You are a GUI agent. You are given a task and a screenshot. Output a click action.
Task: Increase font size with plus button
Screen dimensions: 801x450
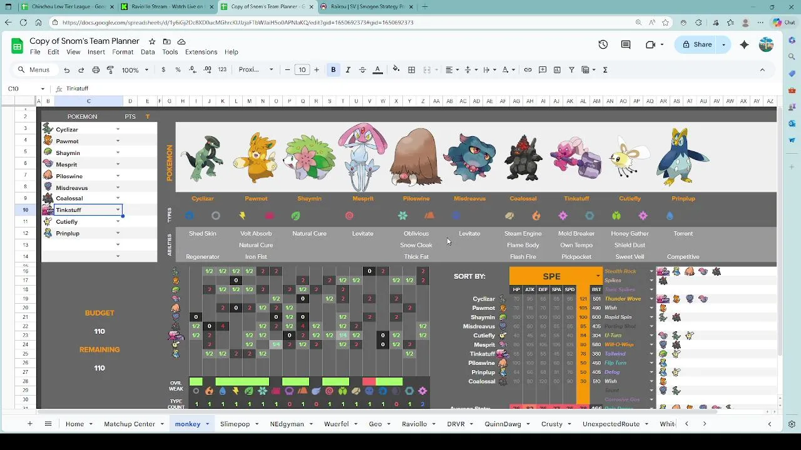click(316, 70)
